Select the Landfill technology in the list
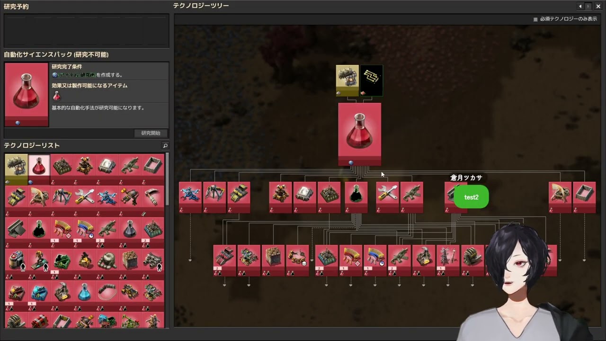The height and width of the screenshot is (341, 606). (130, 264)
